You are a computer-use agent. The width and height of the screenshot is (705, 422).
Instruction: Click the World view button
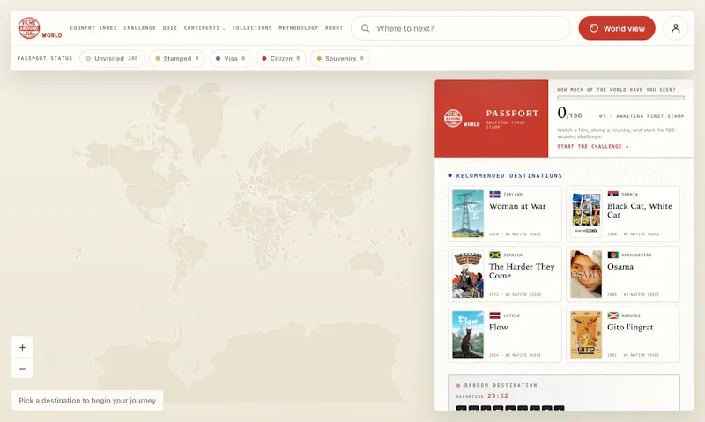pos(617,28)
